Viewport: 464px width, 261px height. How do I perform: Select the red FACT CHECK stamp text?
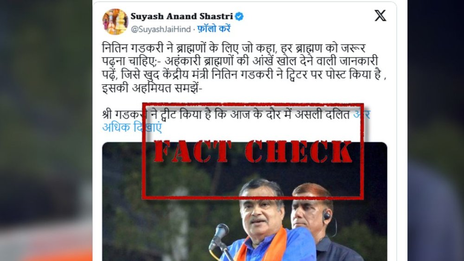[253, 152]
